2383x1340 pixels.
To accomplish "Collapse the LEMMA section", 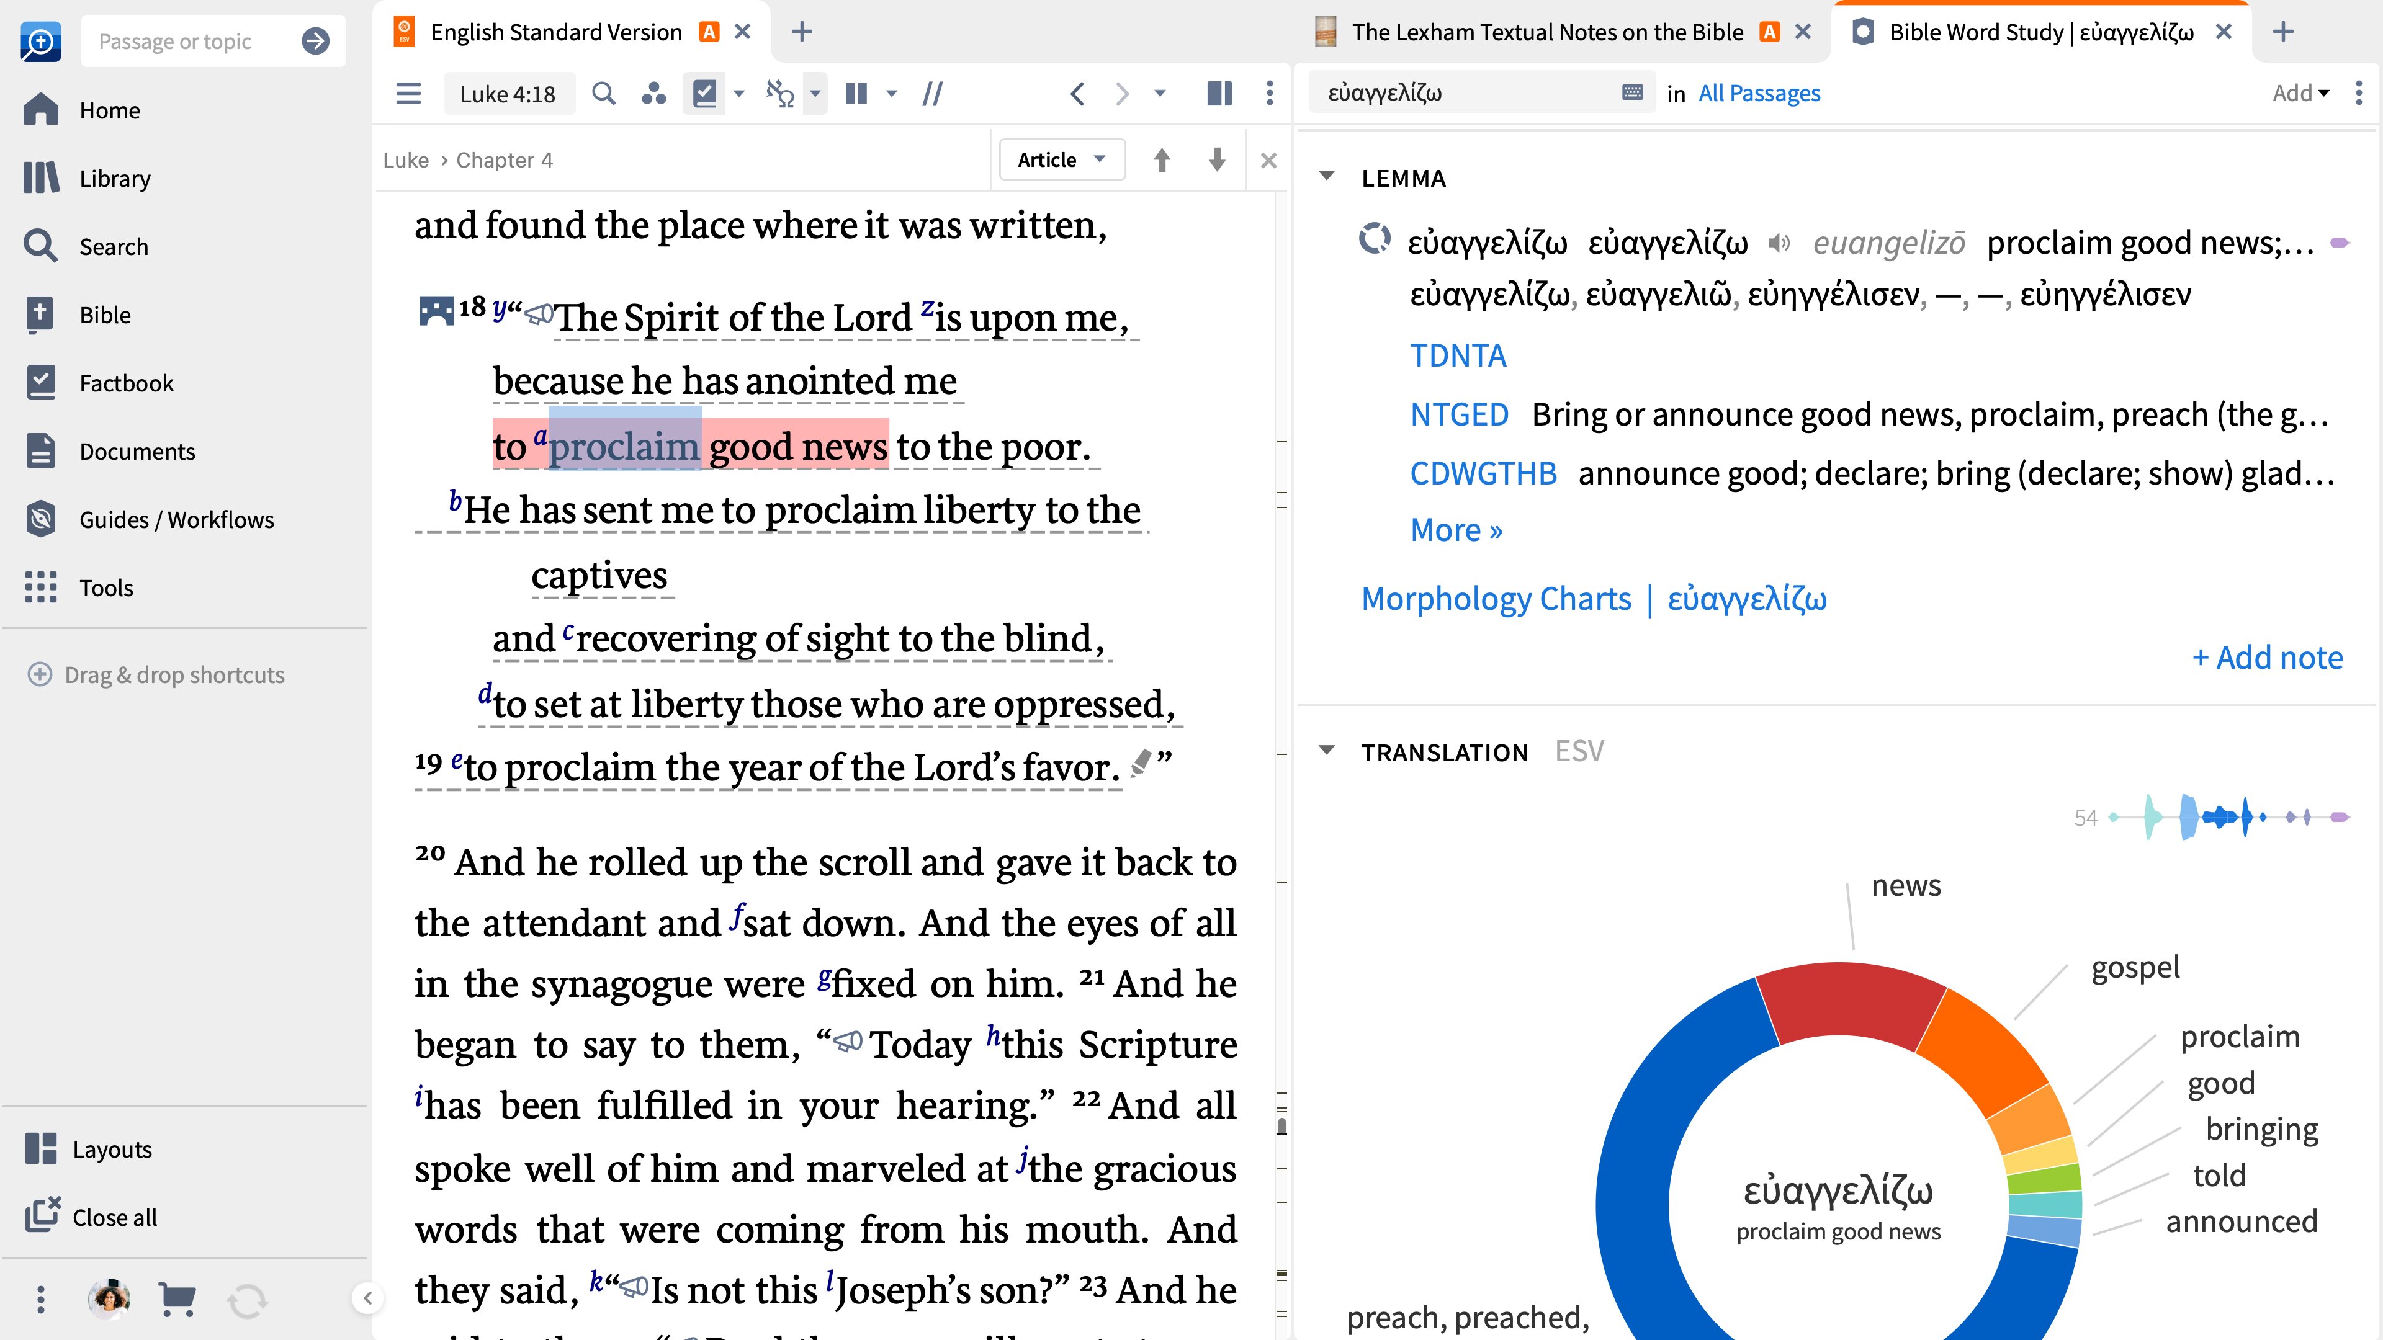I will coord(1327,176).
